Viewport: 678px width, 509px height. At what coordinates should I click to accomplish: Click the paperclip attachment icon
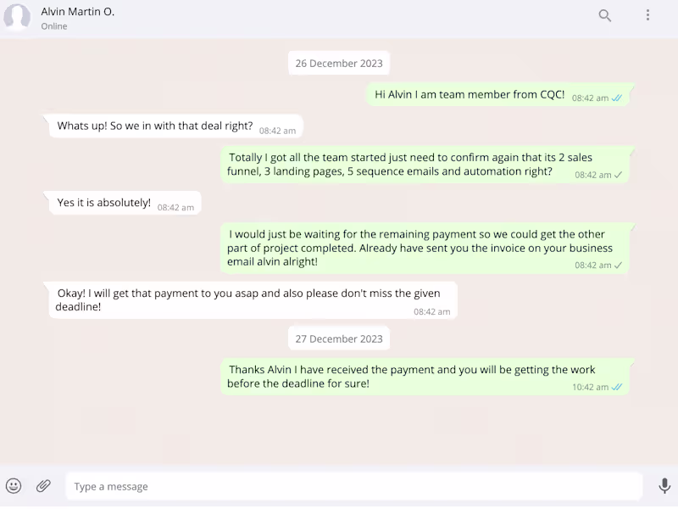click(43, 486)
